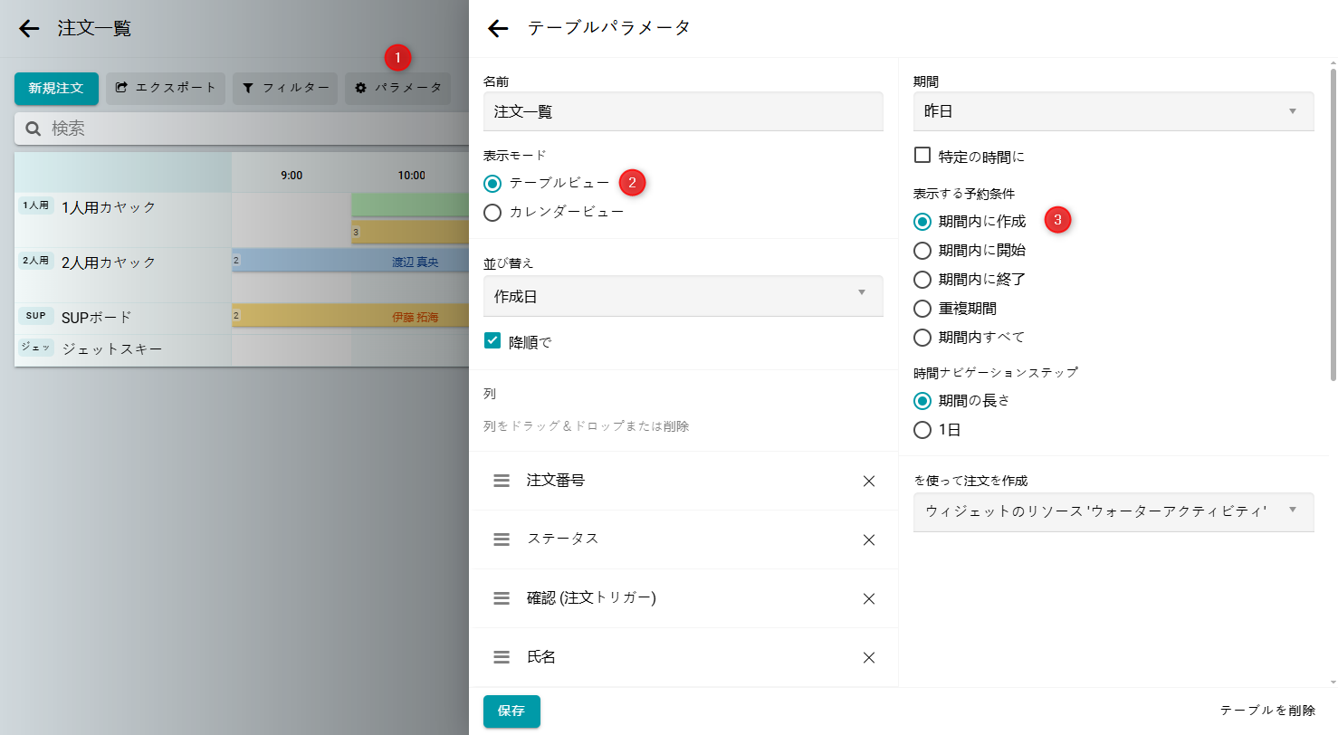The image size is (1338, 735).
Task: Remove the 氏名 column
Action: 869,657
